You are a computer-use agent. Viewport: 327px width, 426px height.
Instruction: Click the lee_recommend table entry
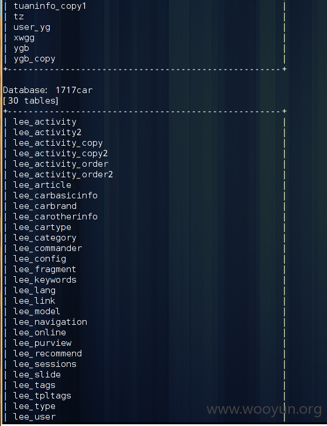[x=47, y=353]
